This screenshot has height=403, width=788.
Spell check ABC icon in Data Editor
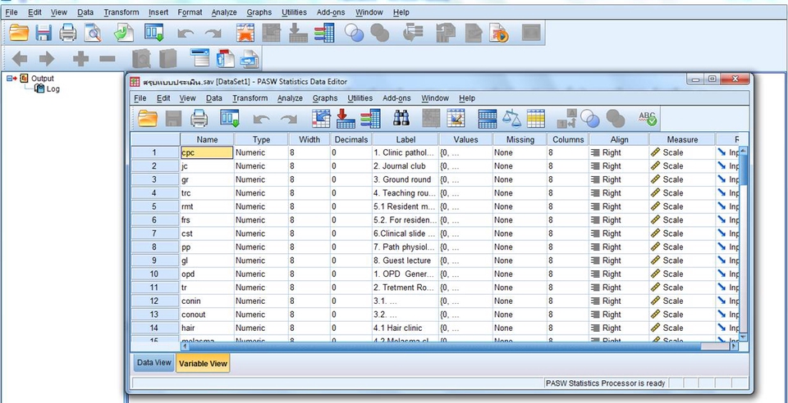tap(648, 118)
